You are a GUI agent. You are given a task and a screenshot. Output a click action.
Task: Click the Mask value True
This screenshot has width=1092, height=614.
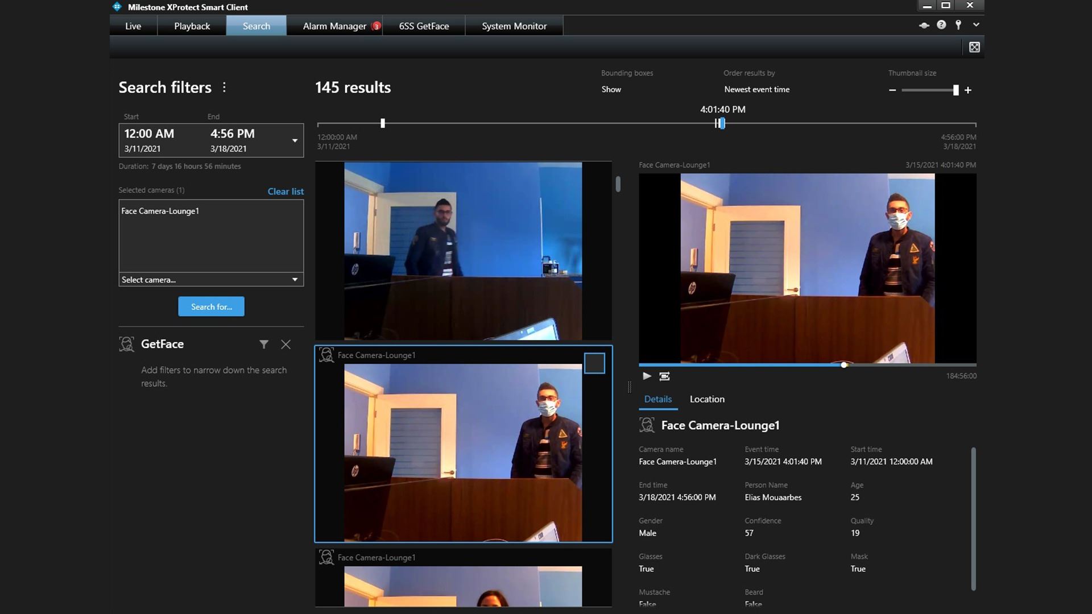(858, 569)
